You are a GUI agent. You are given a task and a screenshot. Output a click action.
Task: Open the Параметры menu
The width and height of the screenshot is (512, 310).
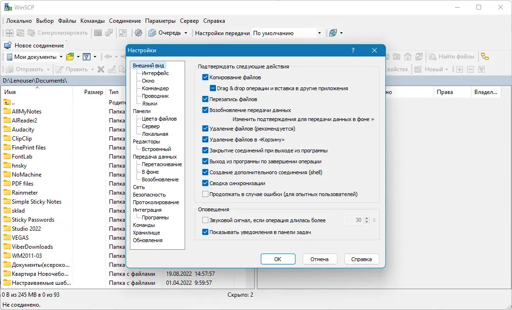pyautogui.click(x=160, y=20)
